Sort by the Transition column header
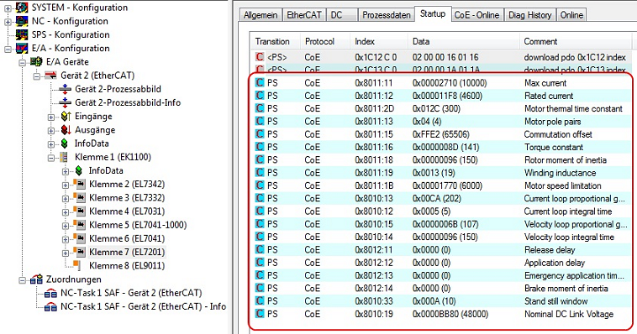 [275, 41]
